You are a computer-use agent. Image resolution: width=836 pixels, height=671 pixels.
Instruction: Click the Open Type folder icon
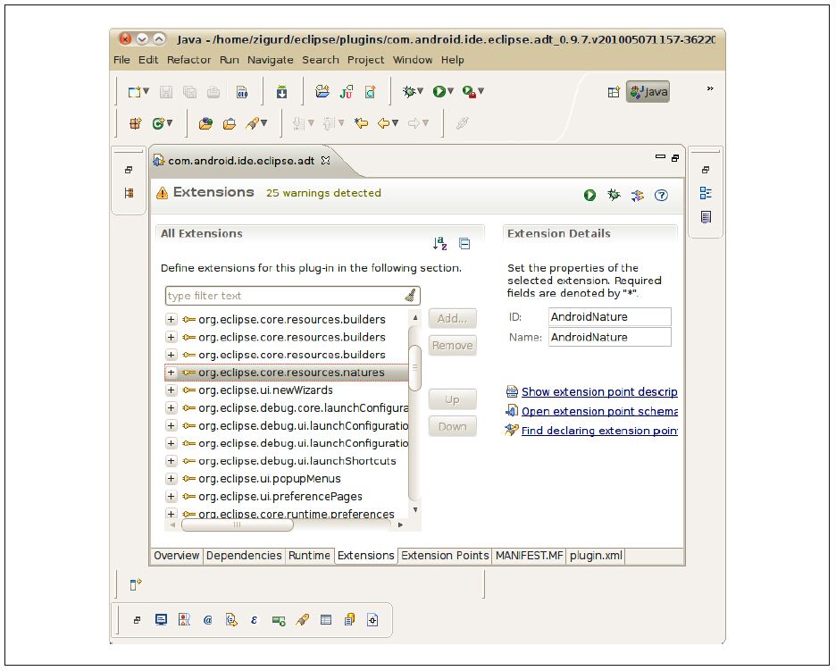point(205,123)
